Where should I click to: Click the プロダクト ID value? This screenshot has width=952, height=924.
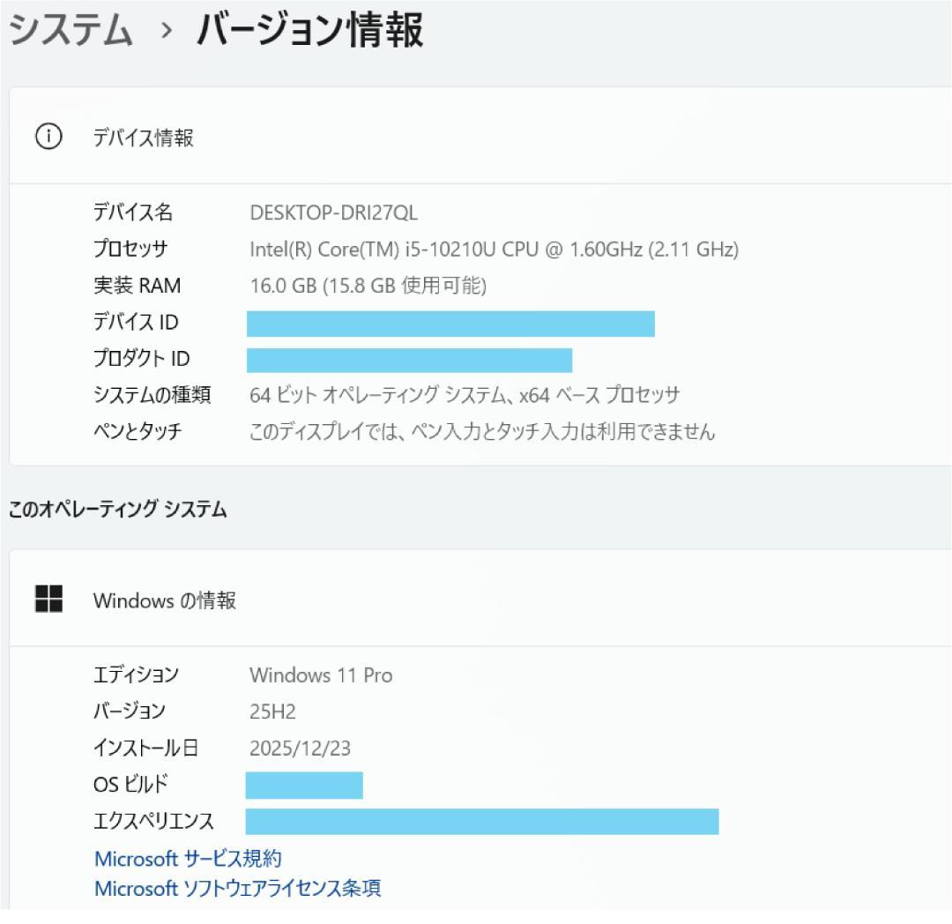410,359
